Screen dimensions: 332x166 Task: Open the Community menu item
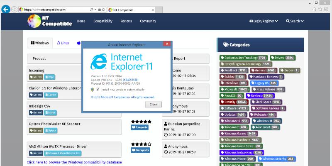148,21
